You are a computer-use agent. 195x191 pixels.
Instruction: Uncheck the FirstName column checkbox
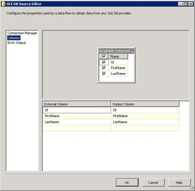(104, 68)
